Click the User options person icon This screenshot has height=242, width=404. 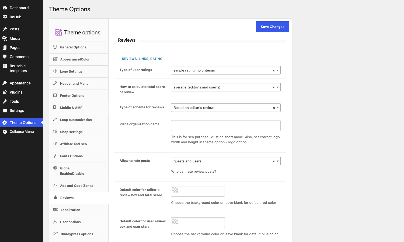tap(55, 222)
